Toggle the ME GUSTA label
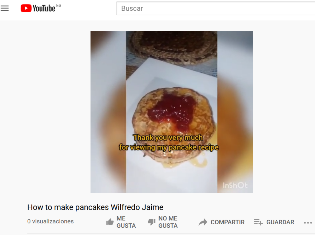This screenshot has height=235, width=315. (126, 222)
